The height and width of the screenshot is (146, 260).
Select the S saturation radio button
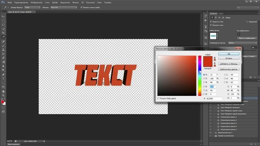pyautogui.click(x=204, y=78)
